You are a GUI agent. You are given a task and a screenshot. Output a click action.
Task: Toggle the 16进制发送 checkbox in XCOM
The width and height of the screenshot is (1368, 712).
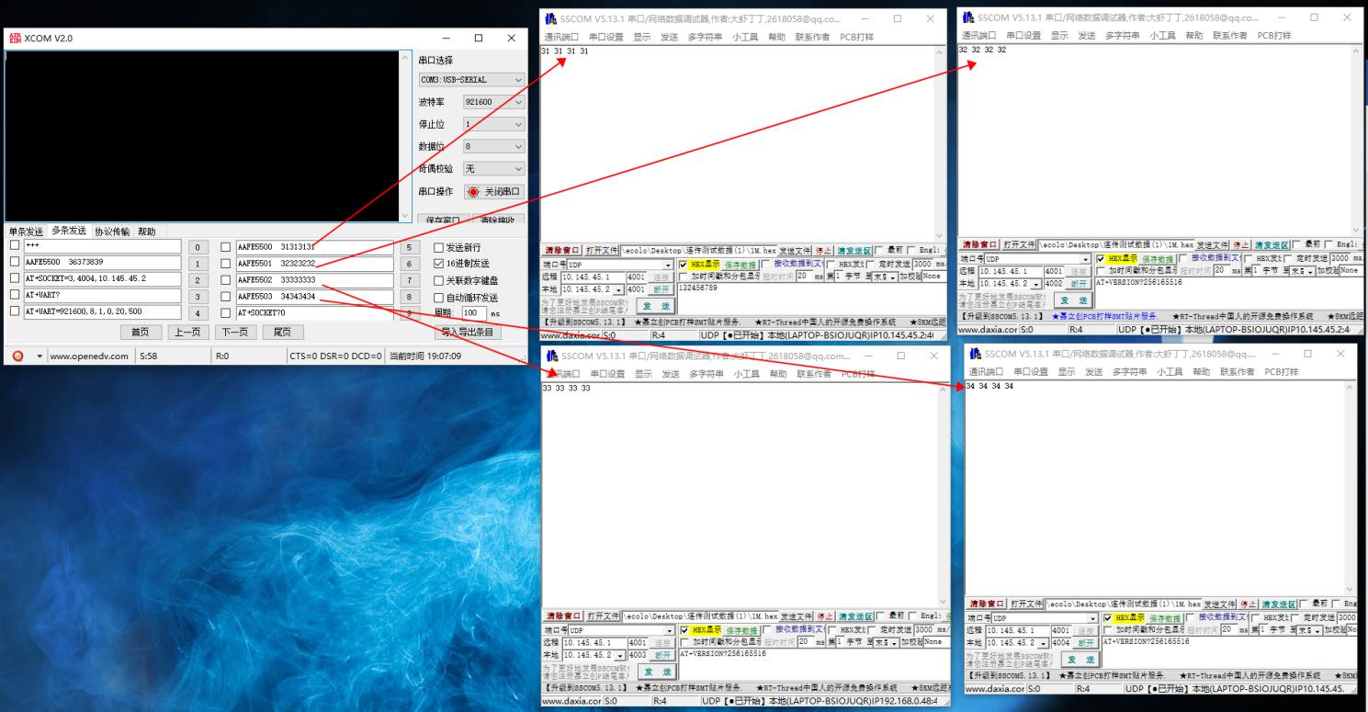(x=438, y=264)
